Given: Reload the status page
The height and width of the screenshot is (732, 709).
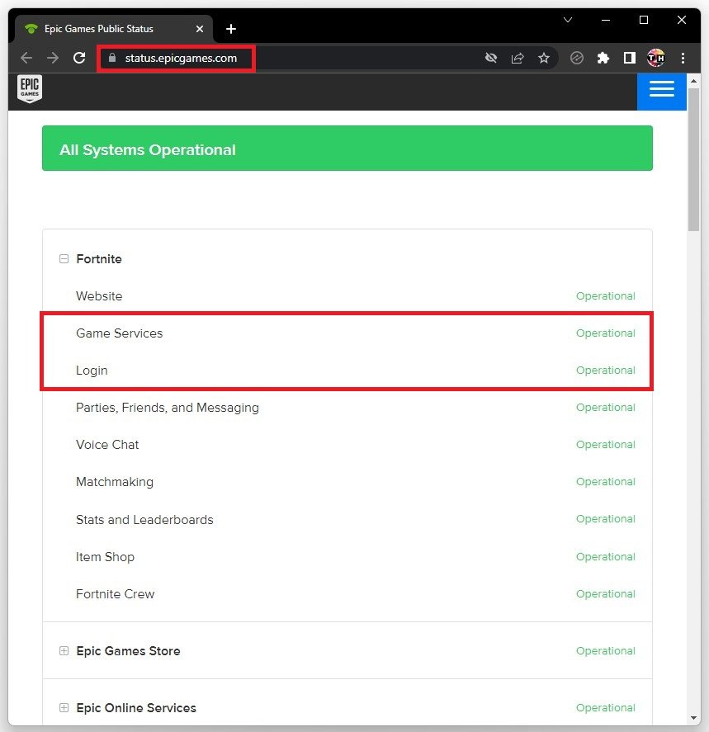Looking at the screenshot, I should point(78,58).
